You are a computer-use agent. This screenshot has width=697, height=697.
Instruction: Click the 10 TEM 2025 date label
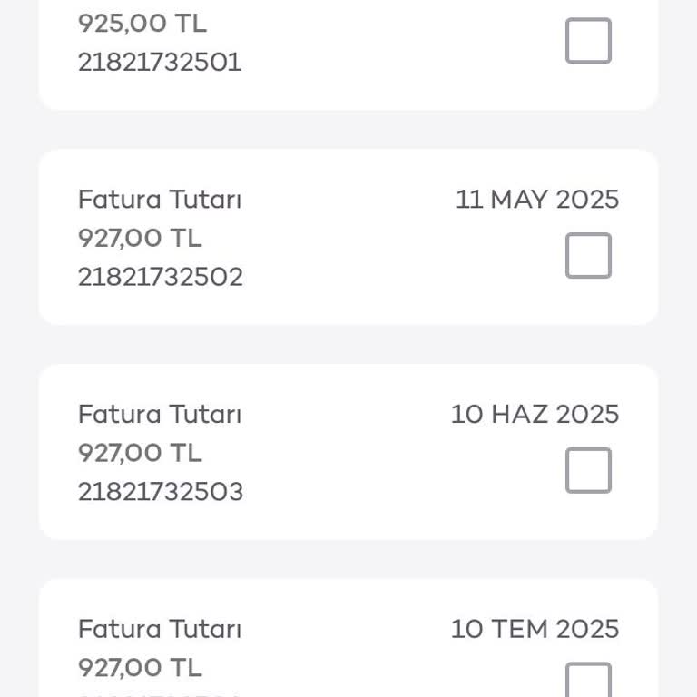535,629
